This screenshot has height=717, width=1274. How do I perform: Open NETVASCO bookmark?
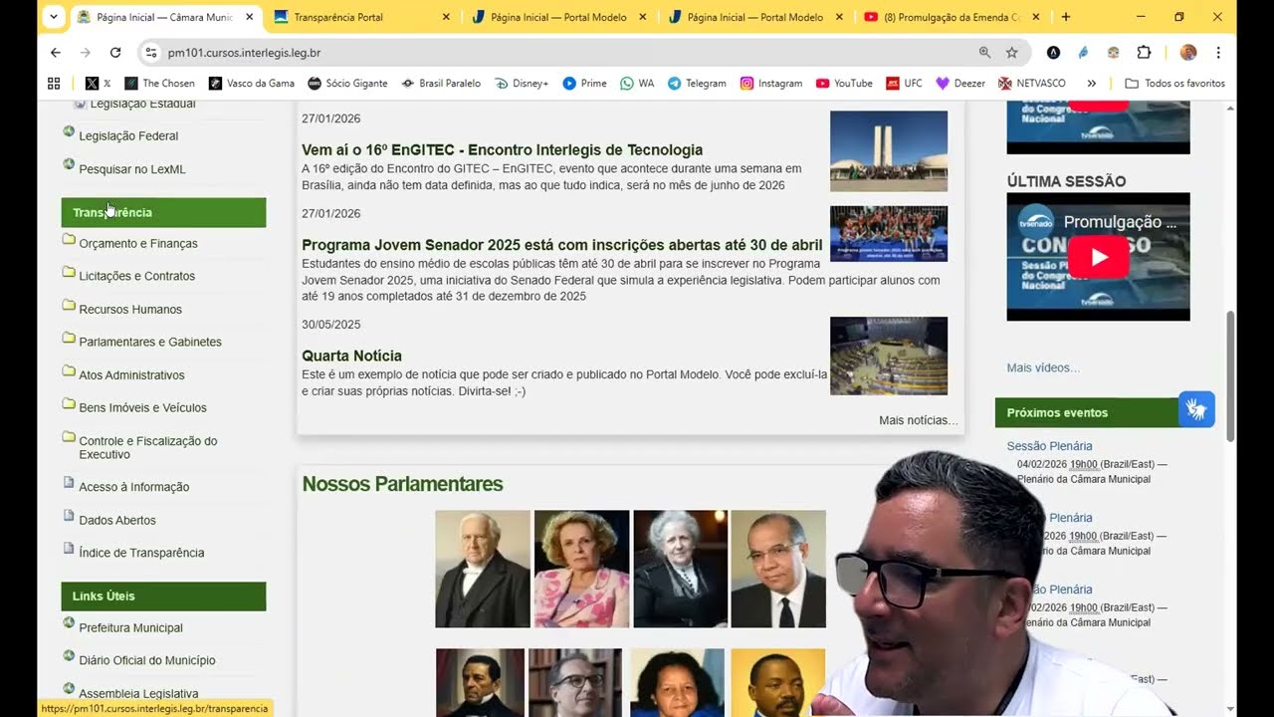tap(1032, 84)
